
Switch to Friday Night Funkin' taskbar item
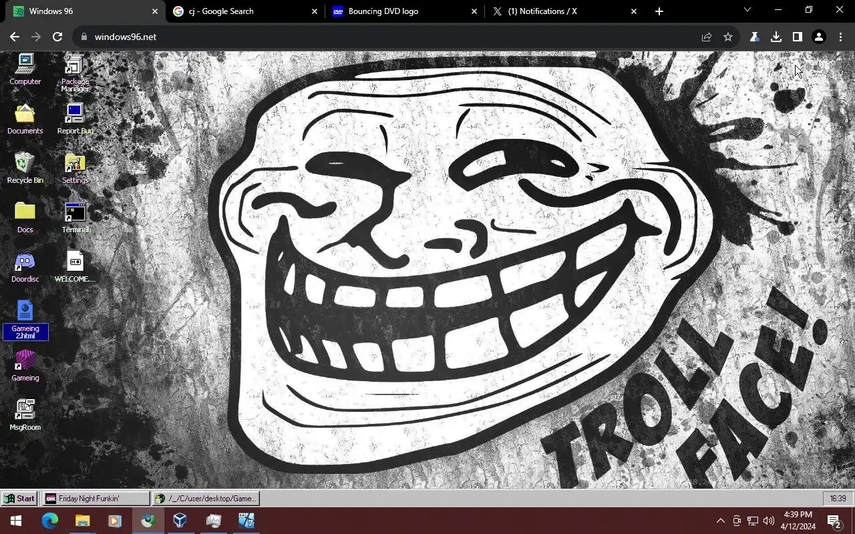click(96, 499)
